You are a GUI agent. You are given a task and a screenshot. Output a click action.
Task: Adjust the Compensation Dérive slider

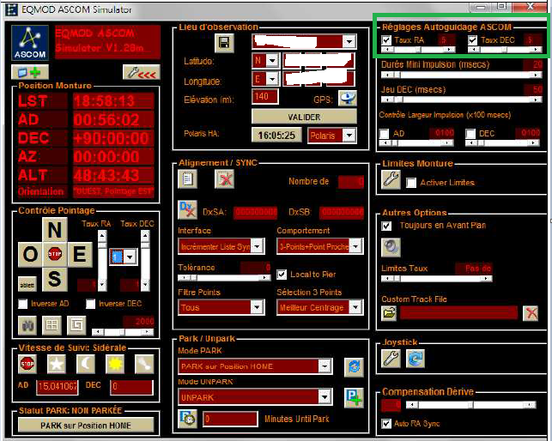470,405
